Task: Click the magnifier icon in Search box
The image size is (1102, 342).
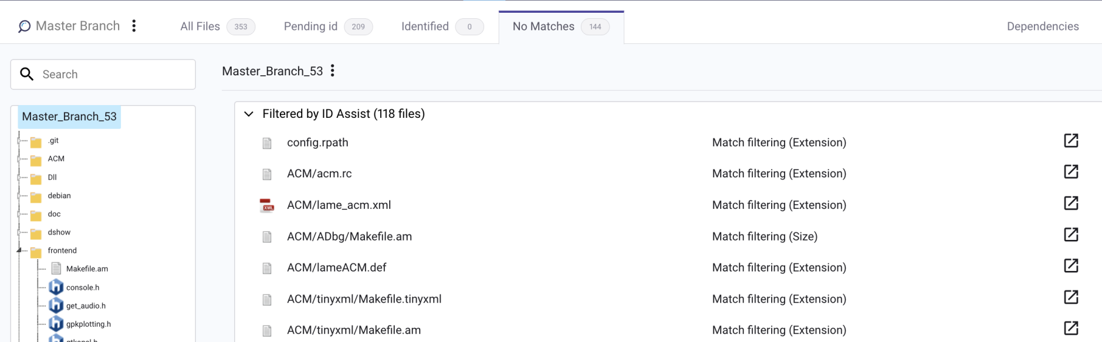Action: [x=27, y=74]
